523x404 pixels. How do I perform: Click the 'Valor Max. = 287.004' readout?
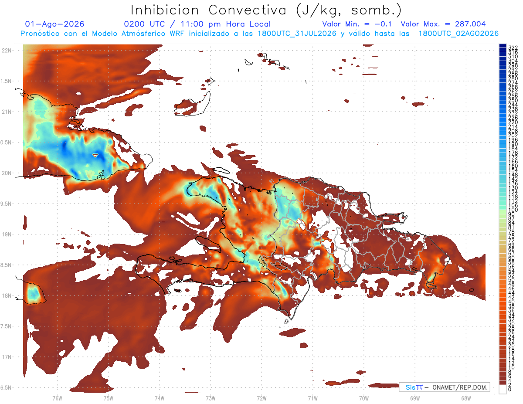pos(443,24)
